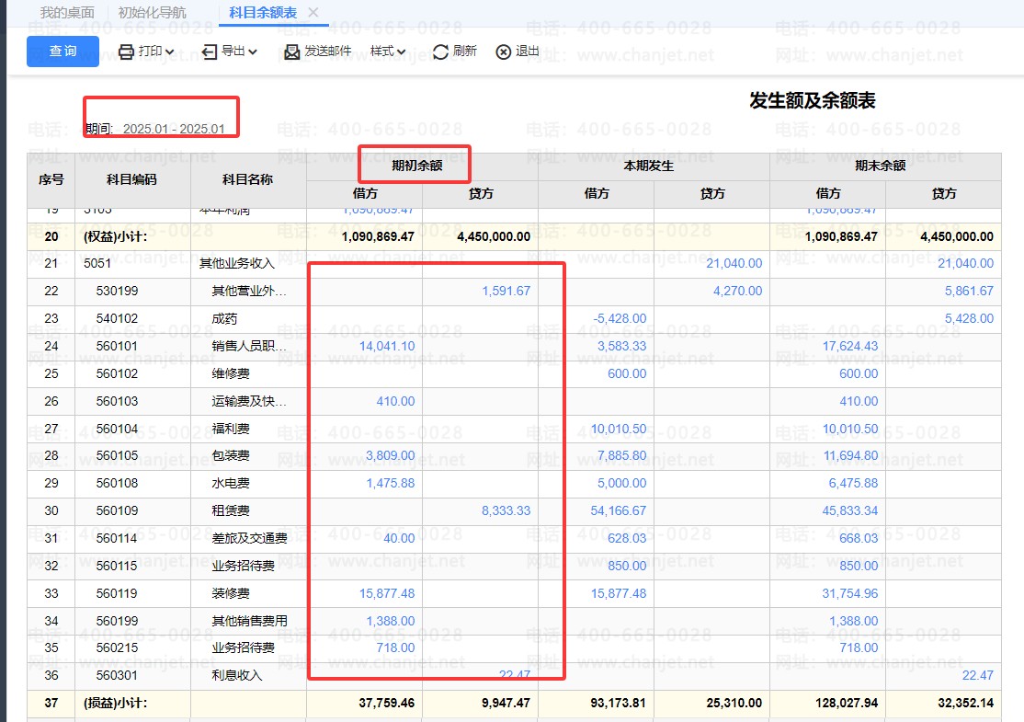Select the 560119 装修费 row code
This screenshot has width=1024, height=722.
117,593
